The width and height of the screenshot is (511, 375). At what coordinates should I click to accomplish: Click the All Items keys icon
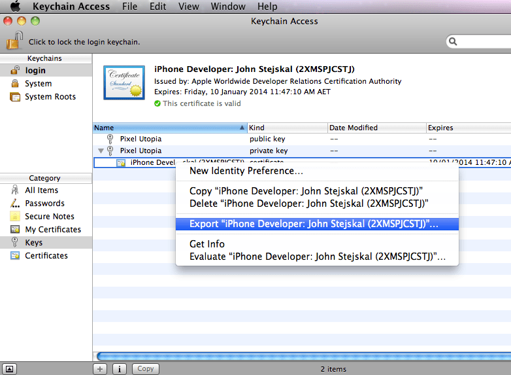[x=15, y=190]
